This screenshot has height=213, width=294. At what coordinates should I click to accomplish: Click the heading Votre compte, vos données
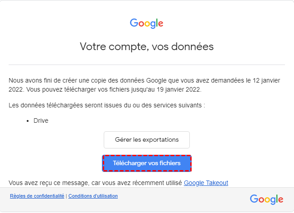click(x=146, y=46)
